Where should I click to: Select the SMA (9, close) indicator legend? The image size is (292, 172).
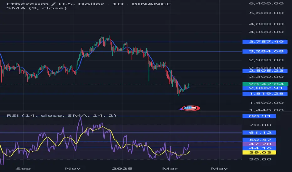(36, 8)
